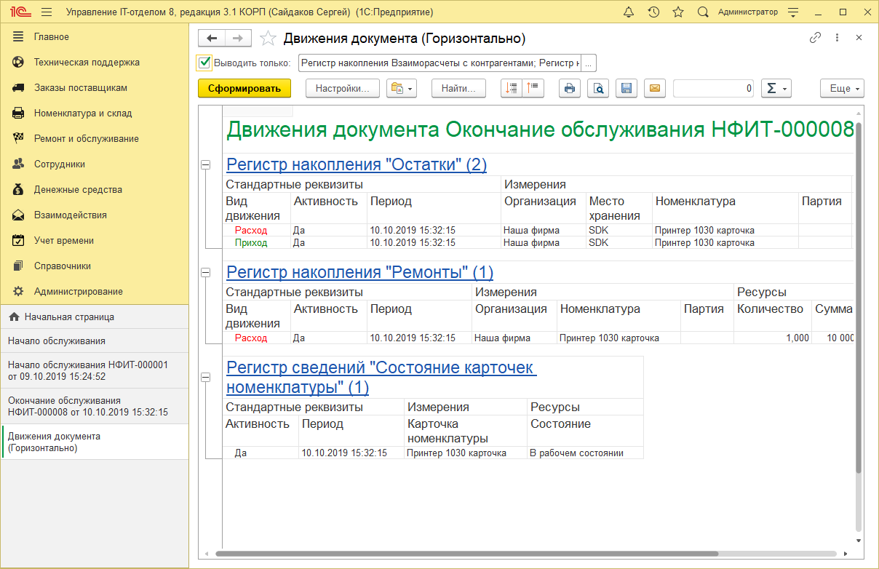Click the print preview icon

tap(598, 88)
